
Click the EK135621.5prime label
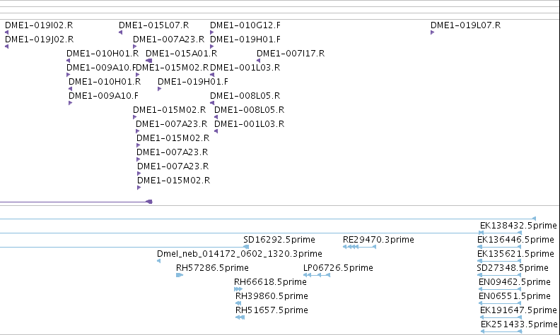coord(515,254)
